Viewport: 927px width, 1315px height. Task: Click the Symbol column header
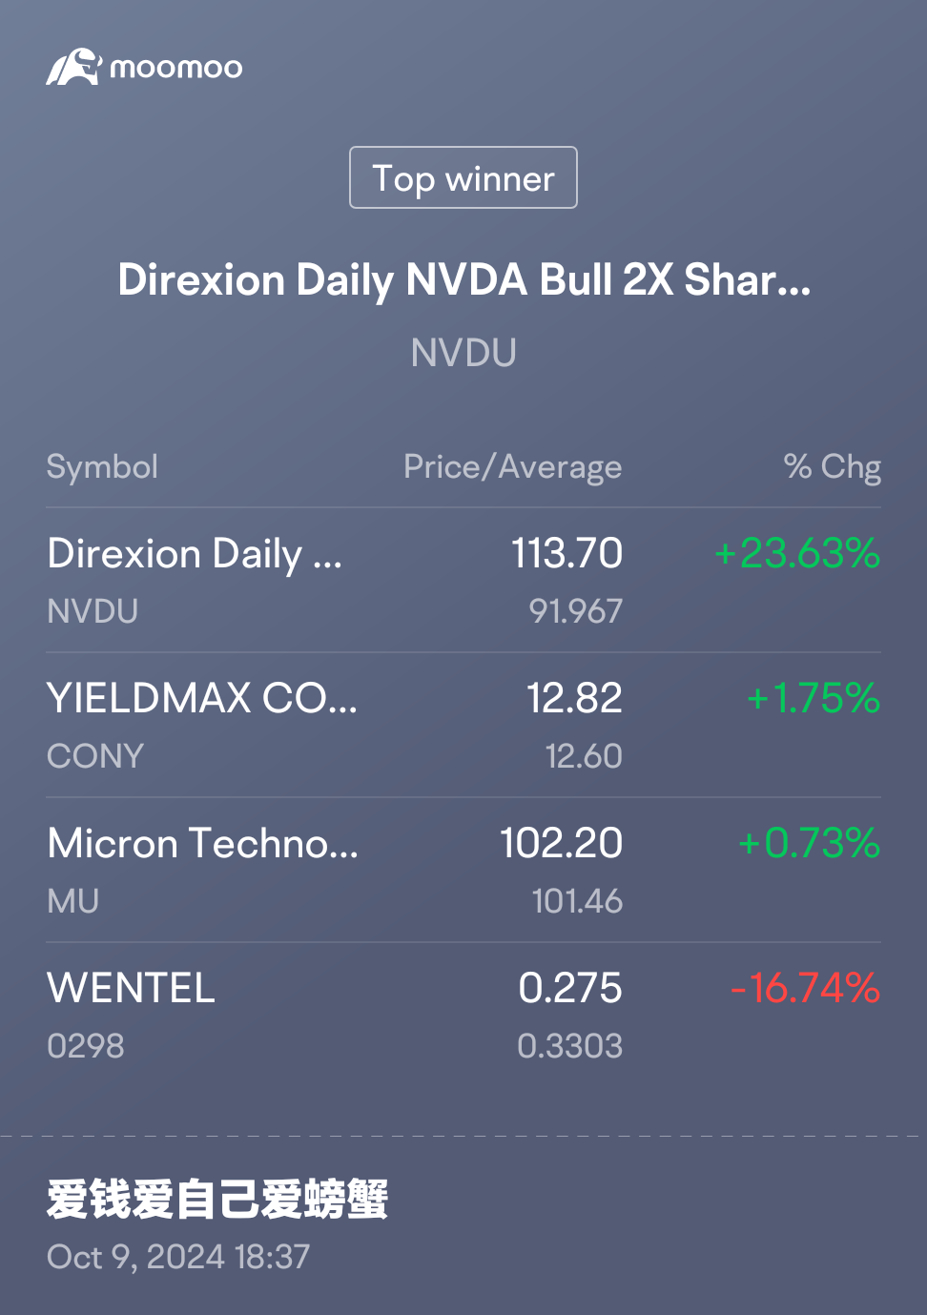coord(102,466)
